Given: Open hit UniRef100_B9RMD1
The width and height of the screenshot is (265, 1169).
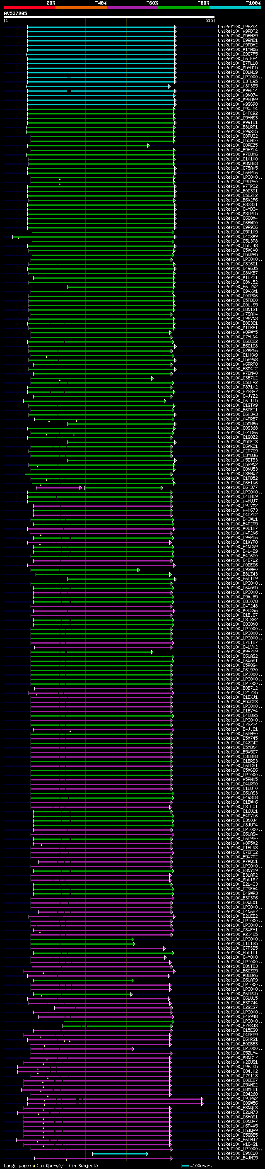Looking at the screenshot, I should [x=238, y=41].
